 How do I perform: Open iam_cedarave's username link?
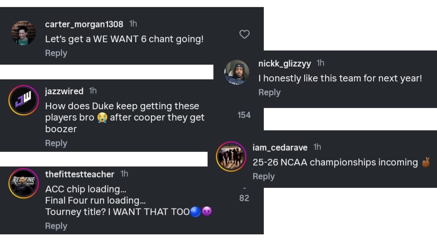coord(279,147)
